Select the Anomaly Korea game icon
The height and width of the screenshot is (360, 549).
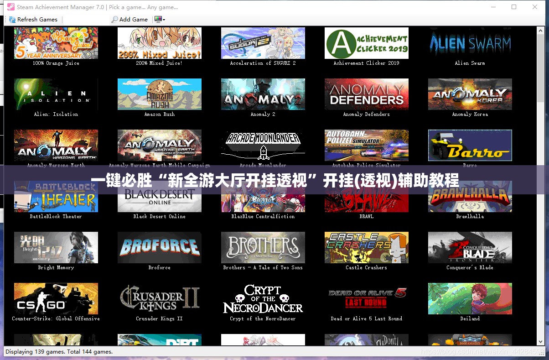pos(470,94)
